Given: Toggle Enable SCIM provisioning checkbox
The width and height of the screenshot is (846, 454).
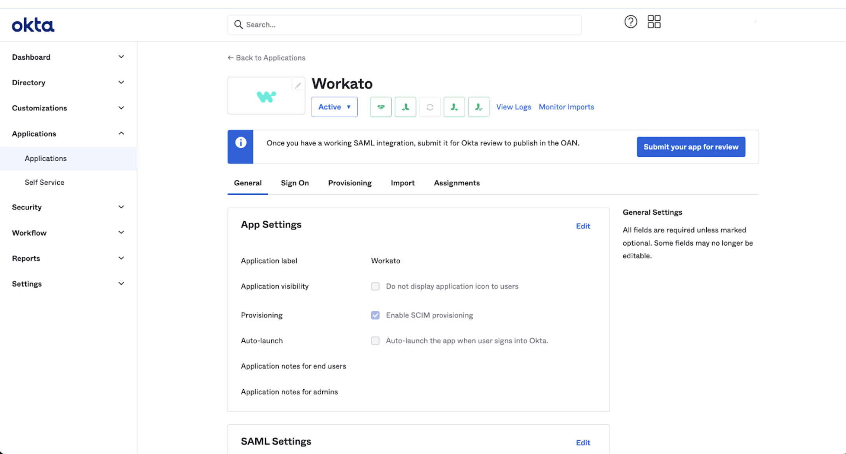Looking at the screenshot, I should coord(375,315).
